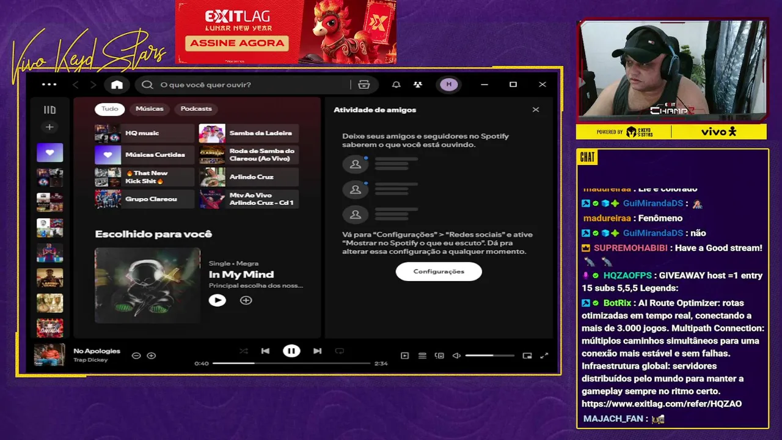The width and height of the screenshot is (782, 440).
Task: Open the playback queue
Action: [x=422, y=356]
